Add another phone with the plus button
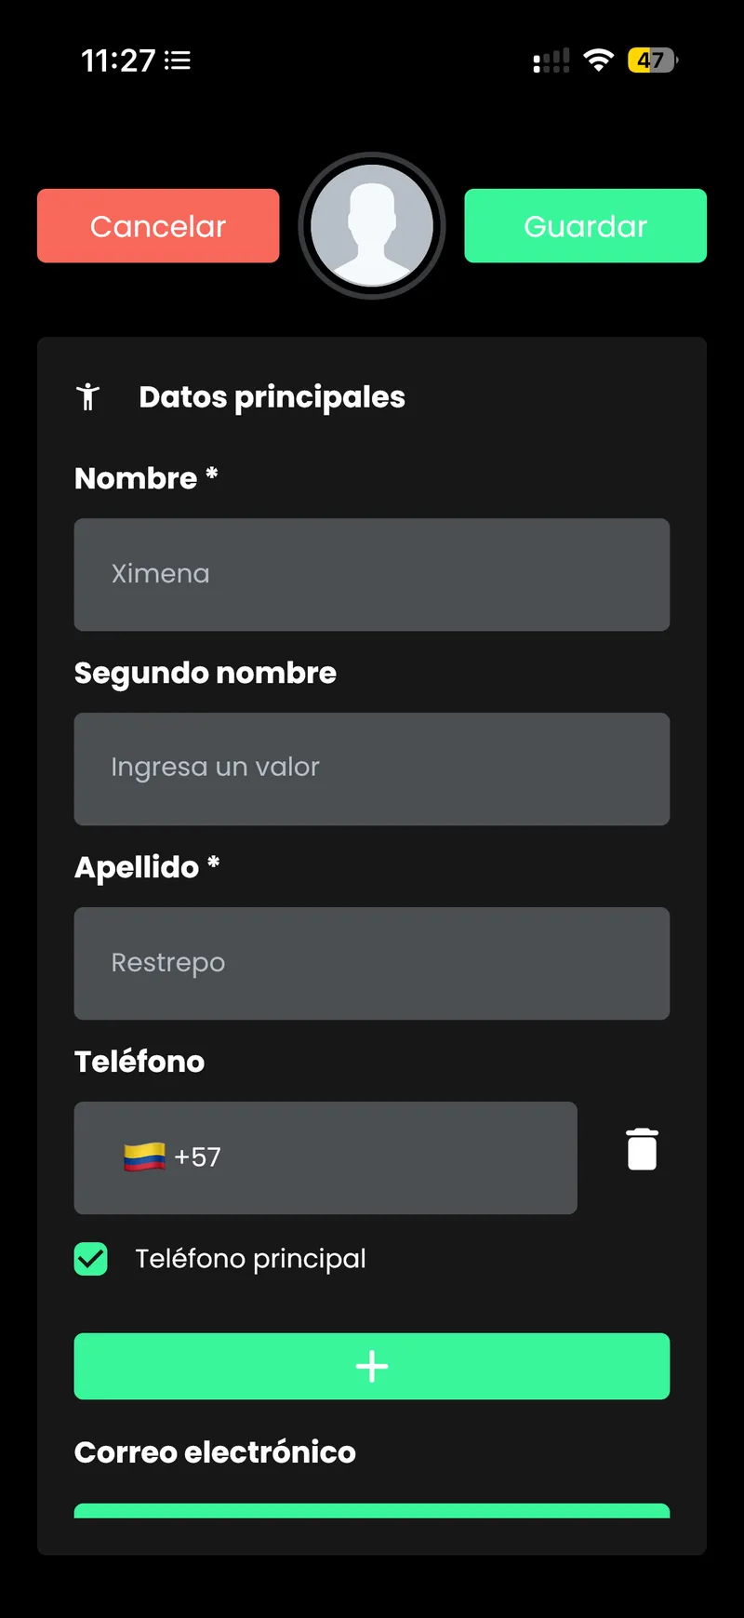 click(x=372, y=1366)
